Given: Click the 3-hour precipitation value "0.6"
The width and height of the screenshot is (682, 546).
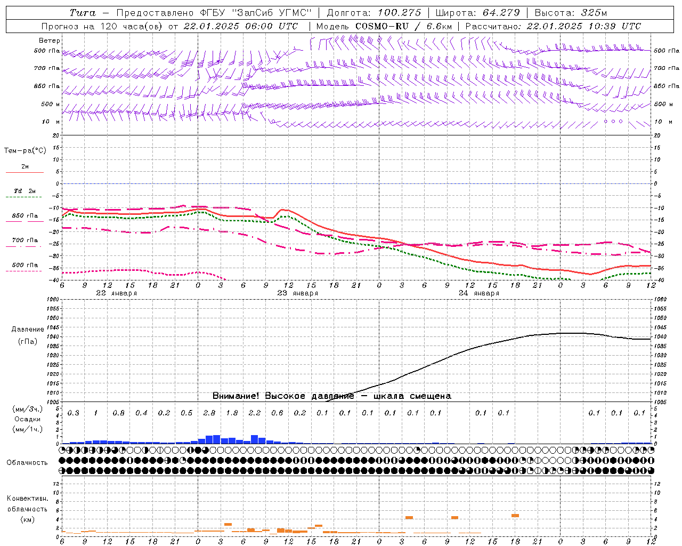Looking at the screenshot, I should pyautogui.click(x=277, y=413).
